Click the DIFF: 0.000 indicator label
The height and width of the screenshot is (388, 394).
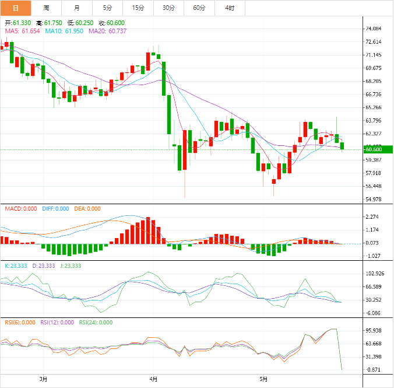[x=55, y=209]
